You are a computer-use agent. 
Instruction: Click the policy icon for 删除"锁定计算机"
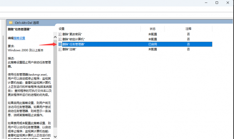coord(60,39)
